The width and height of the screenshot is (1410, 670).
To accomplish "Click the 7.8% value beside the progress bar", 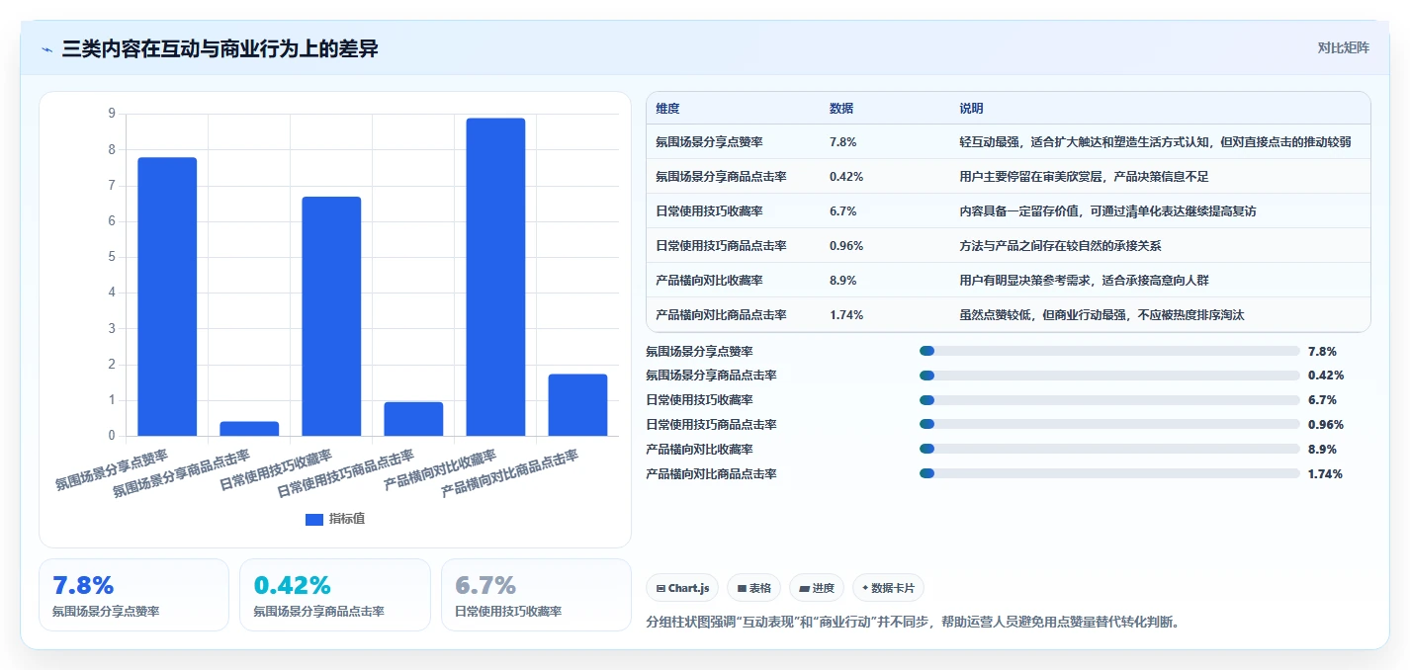I will pos(1322,351).
